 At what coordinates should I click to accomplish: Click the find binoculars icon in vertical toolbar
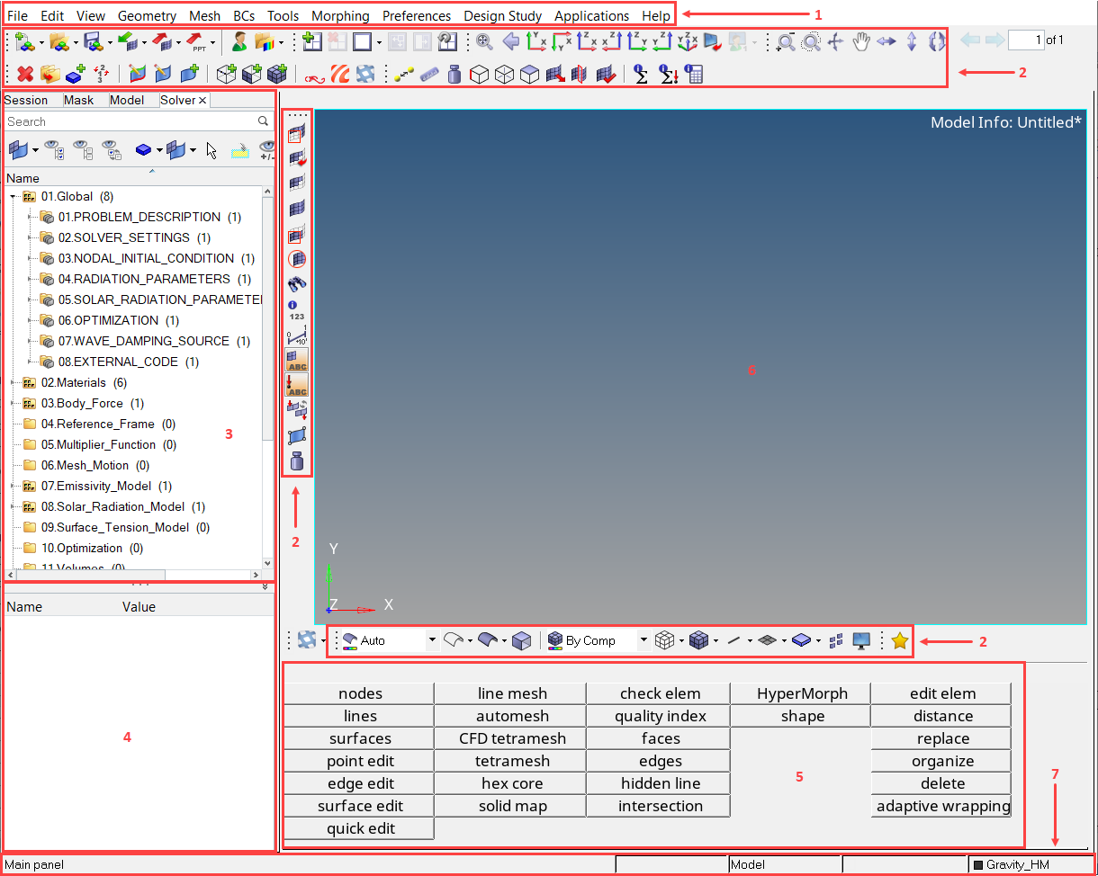pos(297,284)
